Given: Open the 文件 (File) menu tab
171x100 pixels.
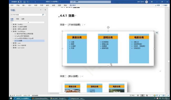Looking at the screenshot, I should [x=12, y=5].
